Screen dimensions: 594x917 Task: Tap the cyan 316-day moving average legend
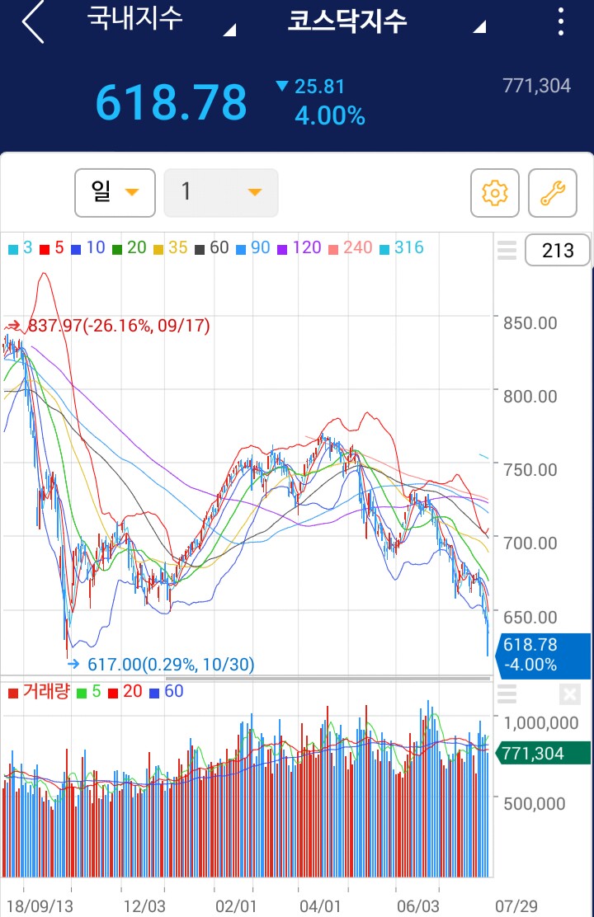401,248
